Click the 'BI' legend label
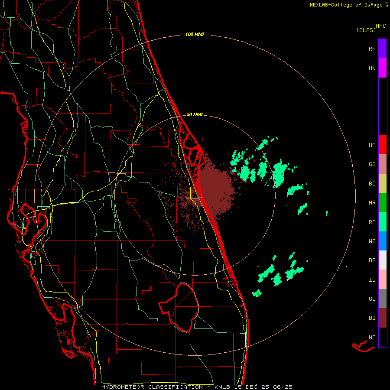 click(372, 318)
